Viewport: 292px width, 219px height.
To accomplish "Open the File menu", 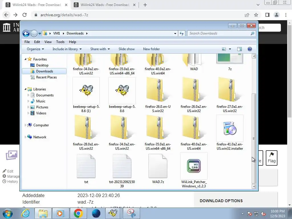I will (x=27, y=42).
